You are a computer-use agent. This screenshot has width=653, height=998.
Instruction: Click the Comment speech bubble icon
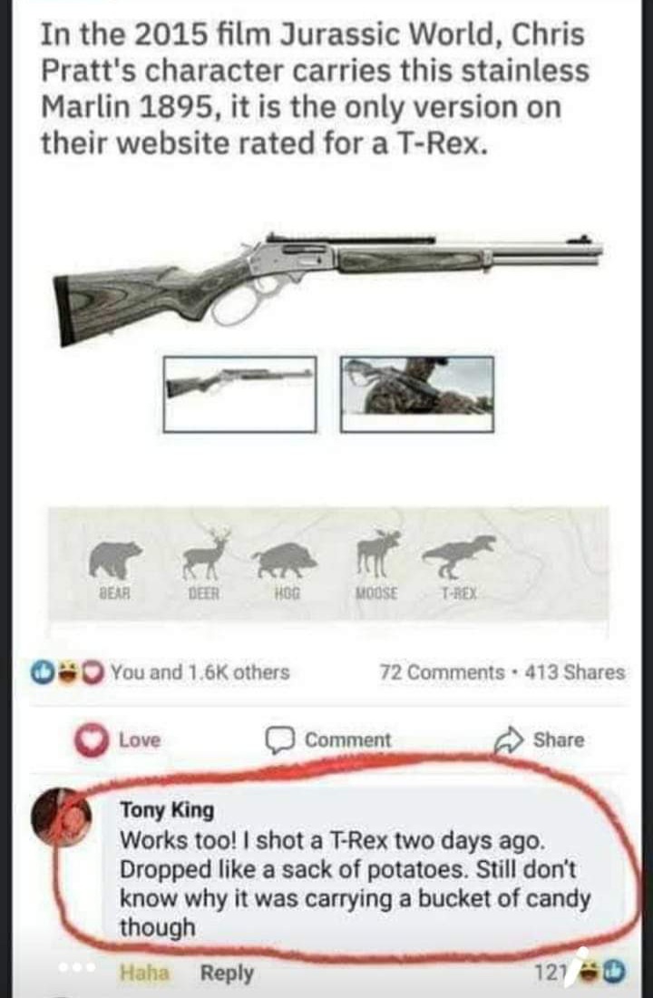[x=279, y=740]
